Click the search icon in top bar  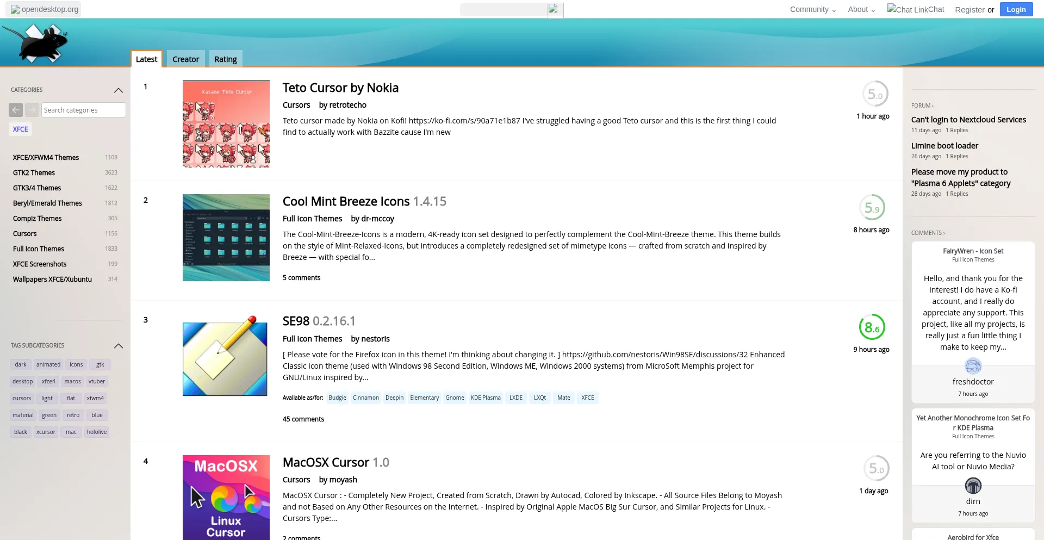point(555,10)
